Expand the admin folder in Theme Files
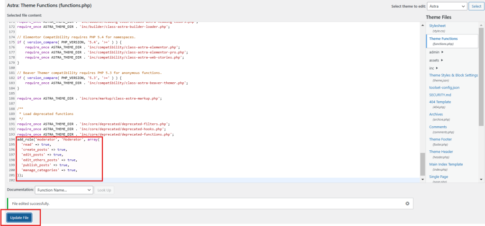This screenshot has width=485, height=226. pyautogui.click(x=436, y=52)
